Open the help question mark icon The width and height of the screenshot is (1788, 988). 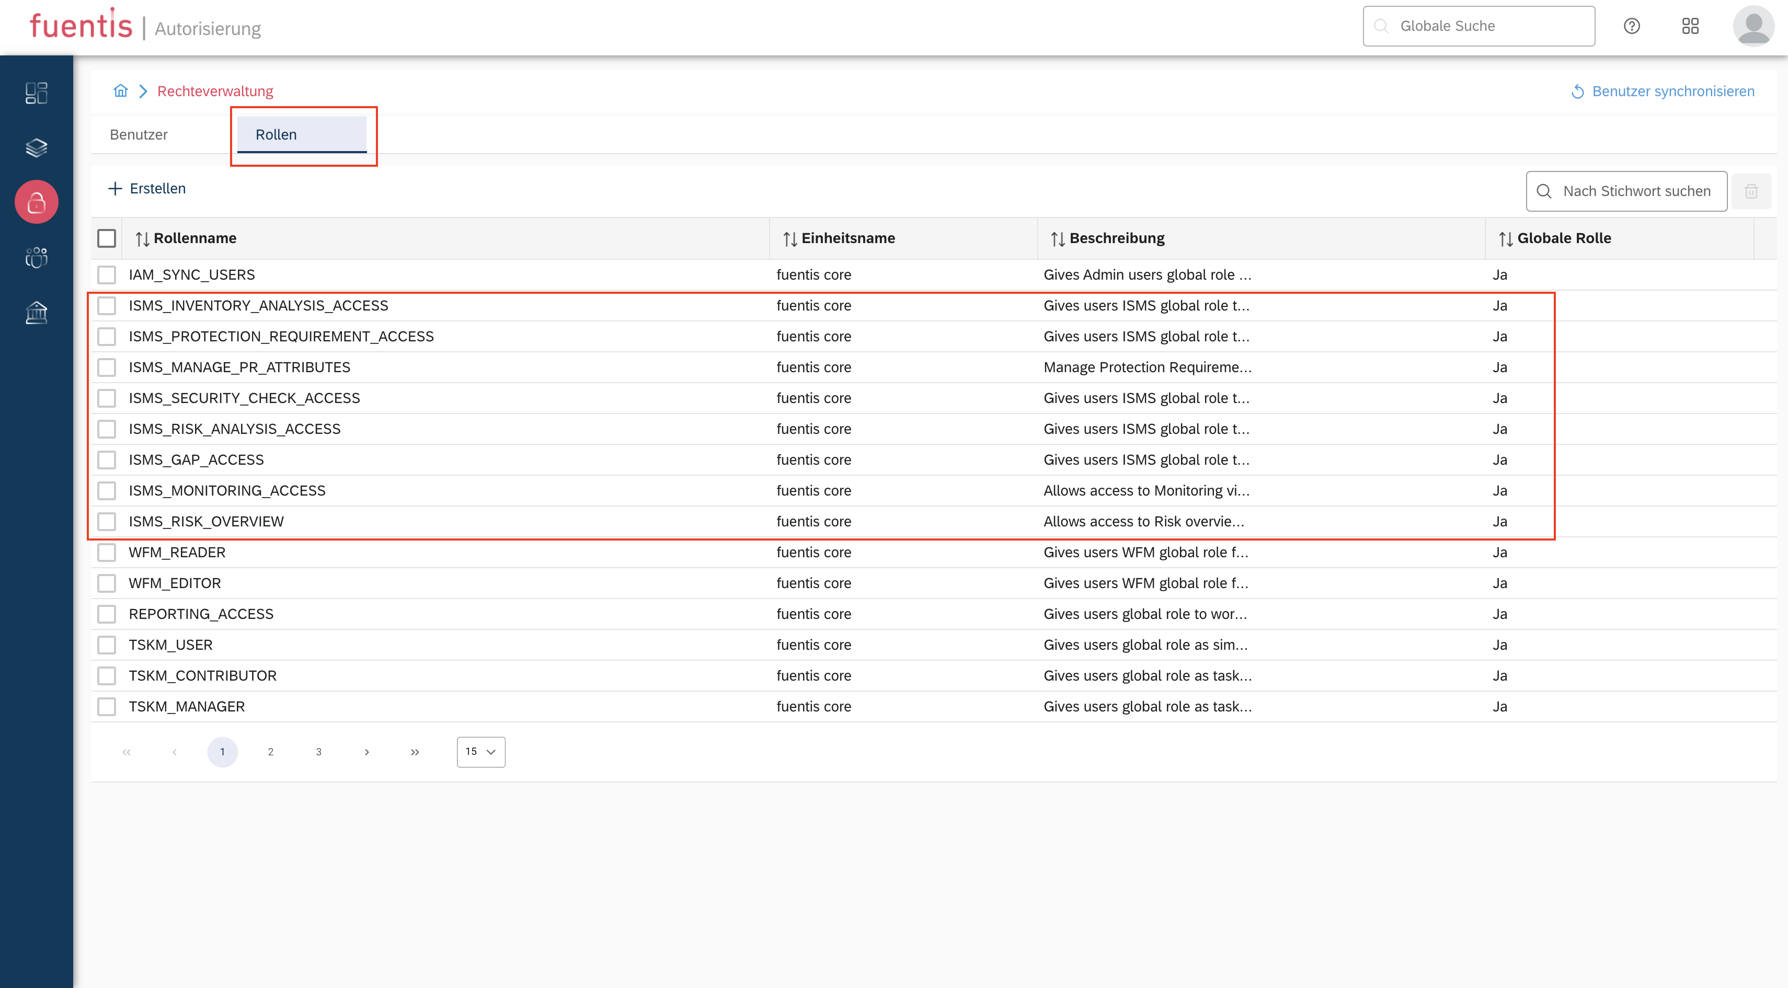pyautogui.click(x=1631, y=26)
